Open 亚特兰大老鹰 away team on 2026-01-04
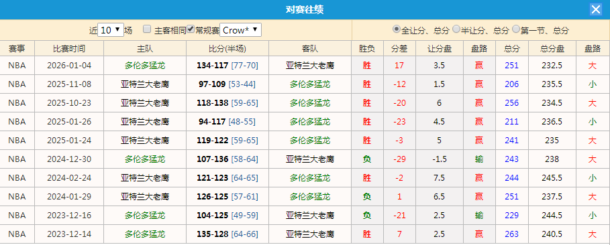Screen dimensions: 610x245 (x=310, y=65)
